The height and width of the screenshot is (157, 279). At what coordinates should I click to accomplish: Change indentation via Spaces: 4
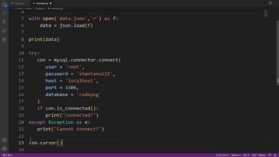(236, 155)
